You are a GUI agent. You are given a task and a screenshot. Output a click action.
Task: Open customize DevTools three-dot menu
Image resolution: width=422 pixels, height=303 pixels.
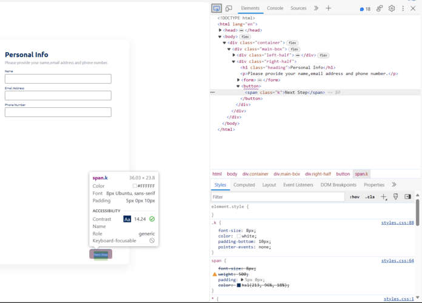click(403, 8)
